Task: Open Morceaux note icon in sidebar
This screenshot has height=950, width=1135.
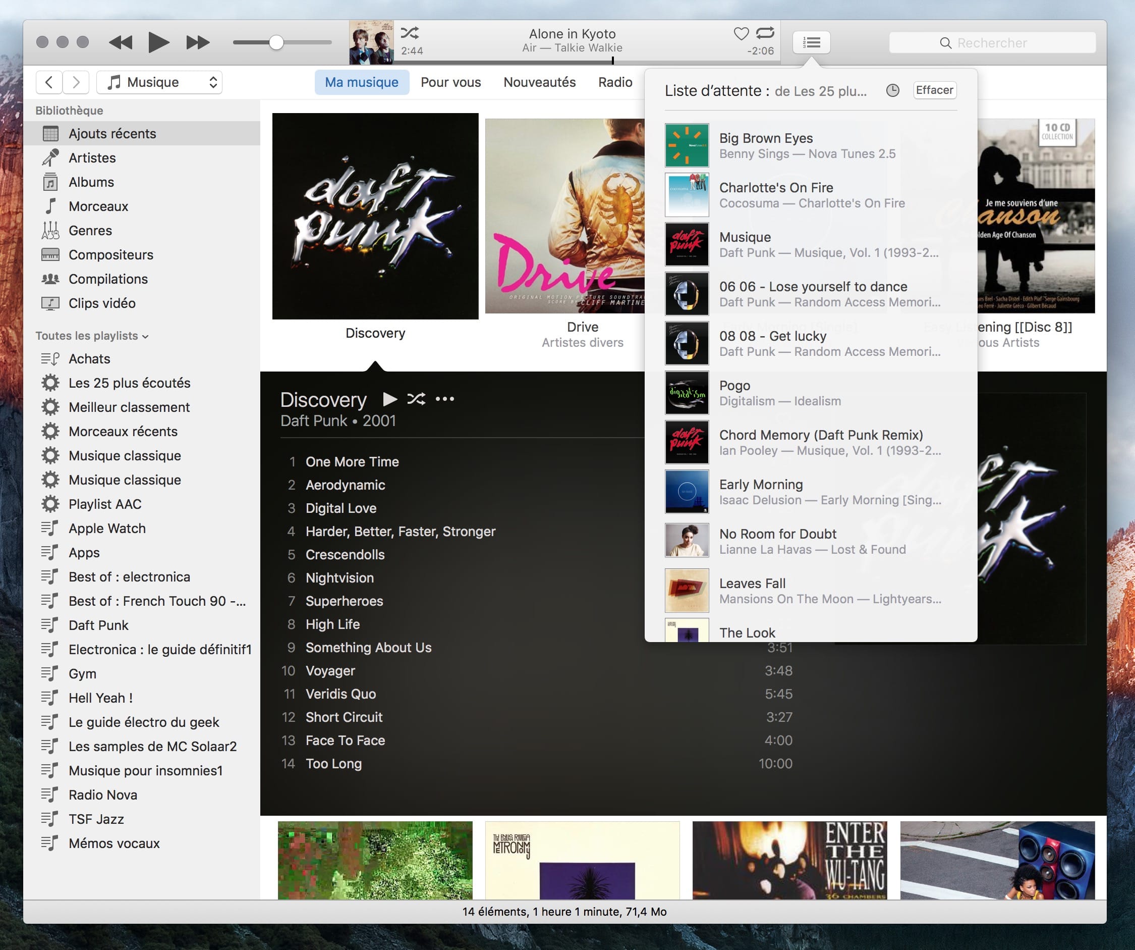Action: pos(50,206)
